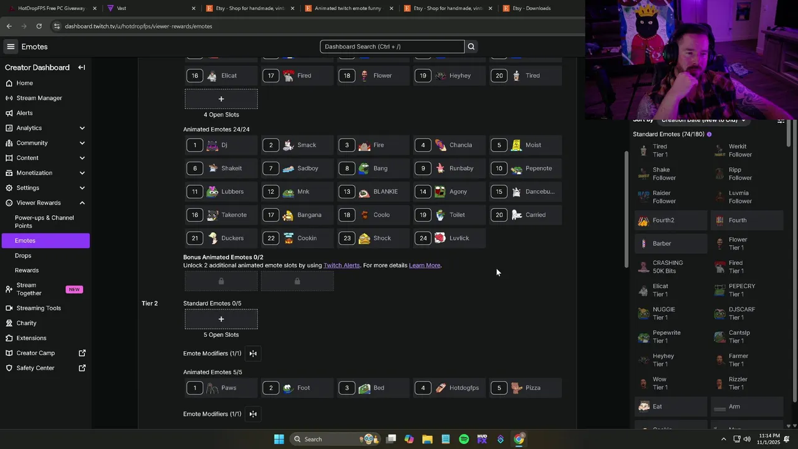Select the Luvlick animated emote
The height and width of the screenshot is (449, 798).
tap(449, 238)
